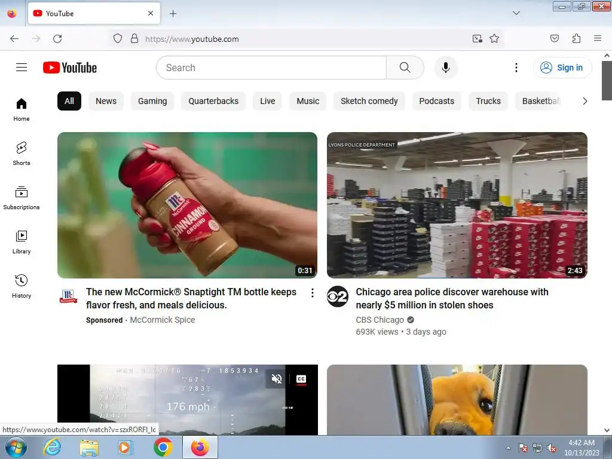The width and height of the screenshot is (612, 459).
Task: Launch Google Chrome from the taskbar
Action: click(x=163, y=448)
